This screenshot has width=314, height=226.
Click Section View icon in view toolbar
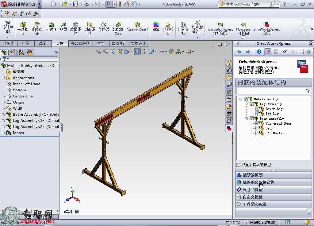click(x=120, y=52)
